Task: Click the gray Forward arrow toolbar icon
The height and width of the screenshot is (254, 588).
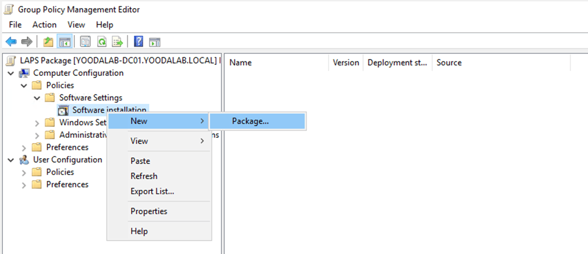Action: [x=26, y=41]
